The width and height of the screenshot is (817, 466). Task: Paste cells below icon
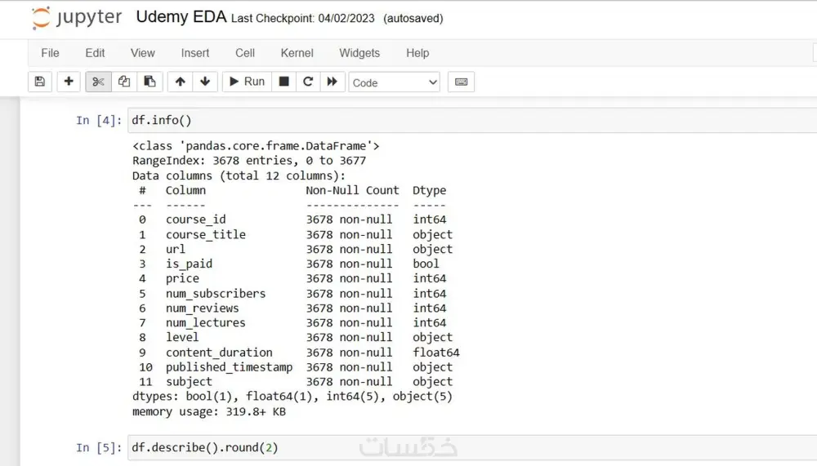pos(150,82)
